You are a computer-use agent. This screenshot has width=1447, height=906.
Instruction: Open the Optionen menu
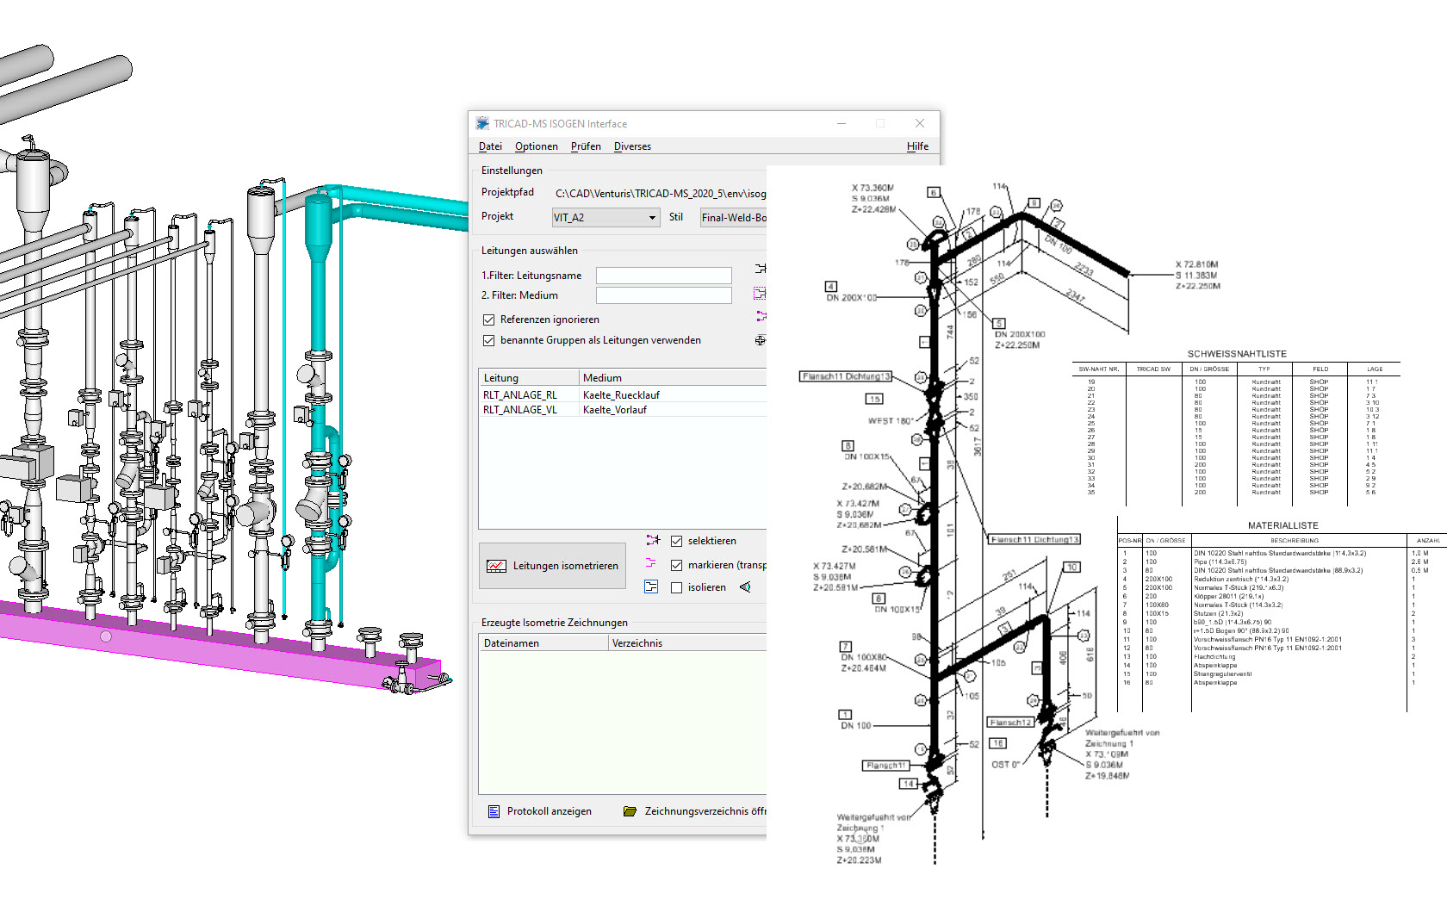[536, 146]
